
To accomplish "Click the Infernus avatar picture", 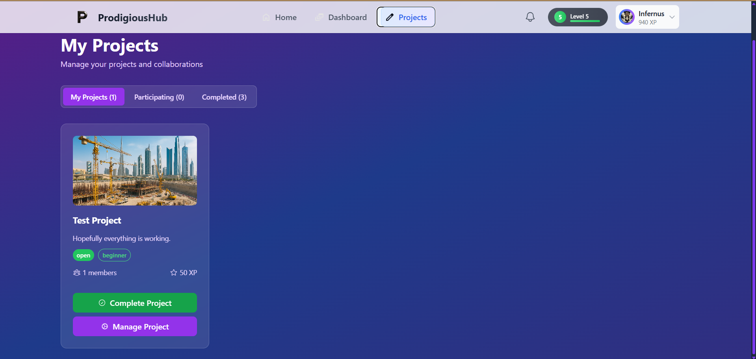I will click(626, 17).
